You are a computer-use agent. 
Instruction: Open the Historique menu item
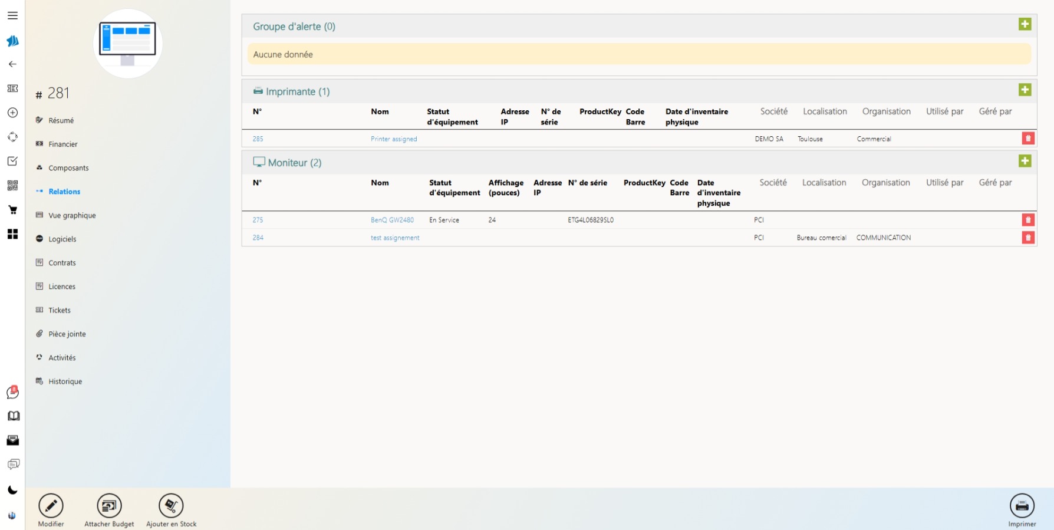pyautogui.click(x=65, y=381)
